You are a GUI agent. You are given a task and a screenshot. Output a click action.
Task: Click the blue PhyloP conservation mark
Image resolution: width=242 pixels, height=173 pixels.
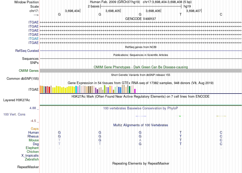coord(141,116)
